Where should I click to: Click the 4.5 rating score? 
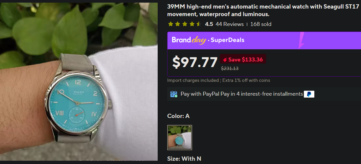[209, 24]
